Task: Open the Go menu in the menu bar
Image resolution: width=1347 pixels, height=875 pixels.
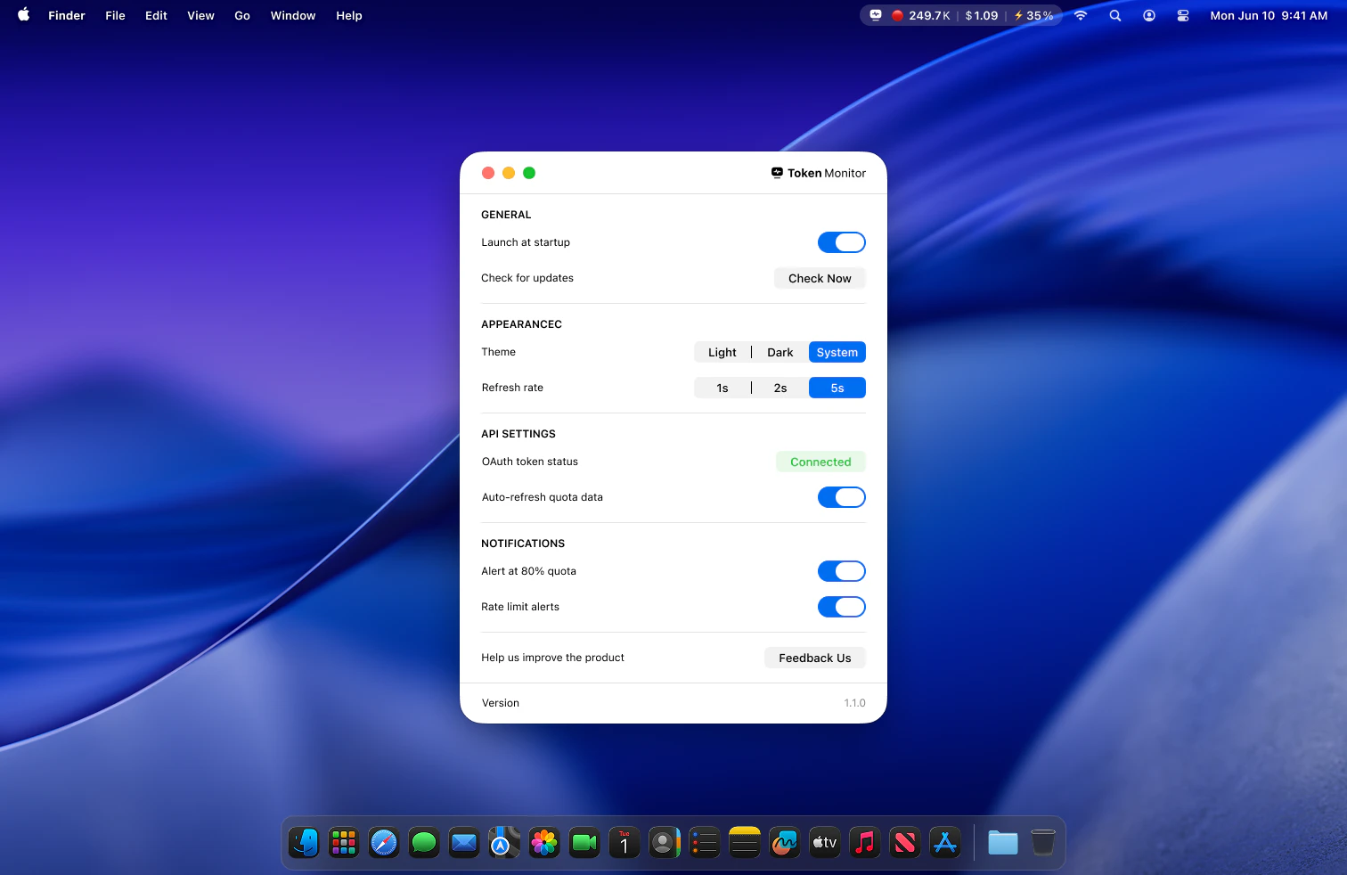Action: point(241,15)
